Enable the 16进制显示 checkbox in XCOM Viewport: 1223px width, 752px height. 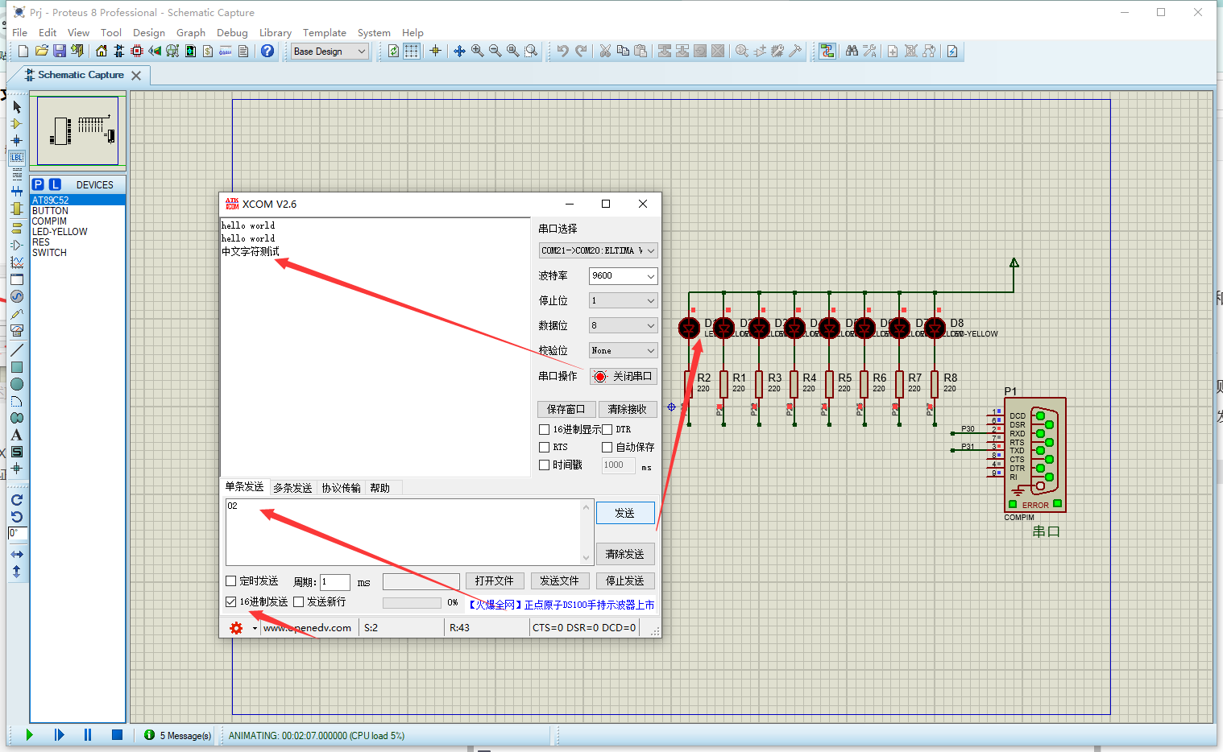coord(545,430)
